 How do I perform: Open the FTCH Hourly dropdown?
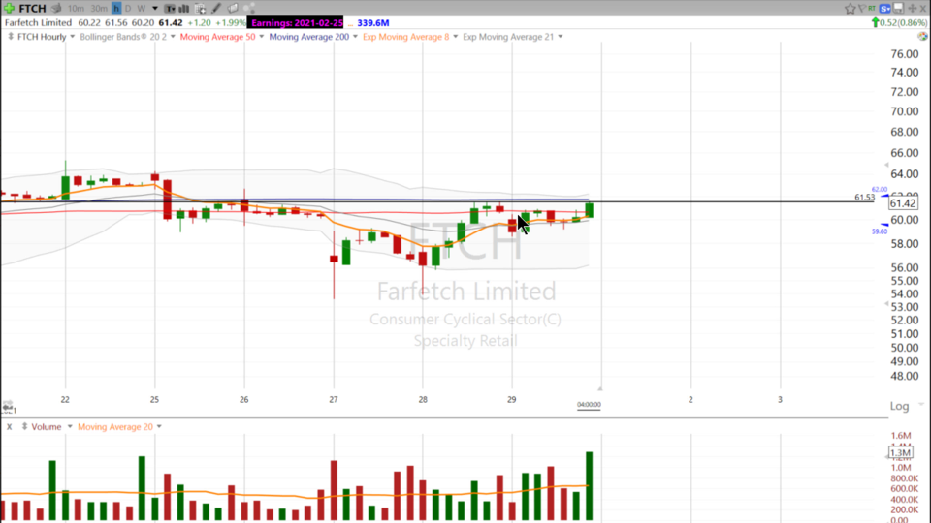click(x=73, y=37)
